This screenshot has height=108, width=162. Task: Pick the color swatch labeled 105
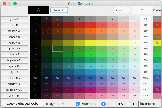click(91, 78)
